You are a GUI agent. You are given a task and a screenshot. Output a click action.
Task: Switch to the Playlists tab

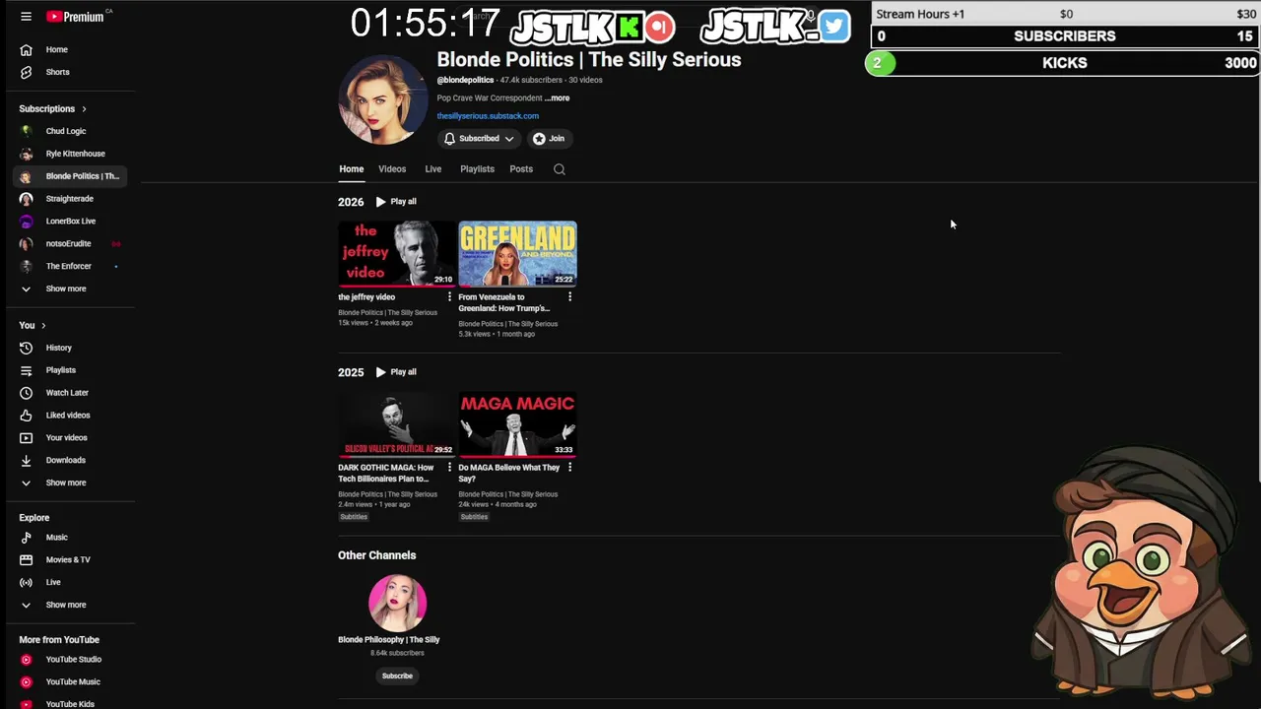[477, 169]
